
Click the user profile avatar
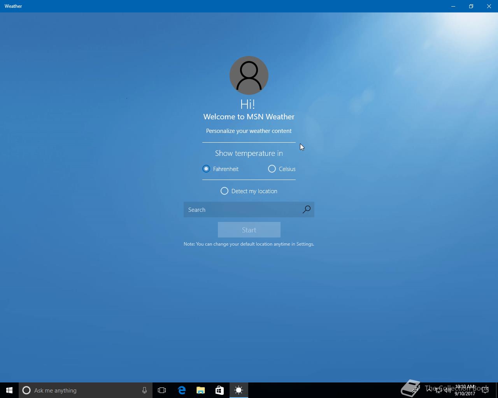click(x=249, y=75)
